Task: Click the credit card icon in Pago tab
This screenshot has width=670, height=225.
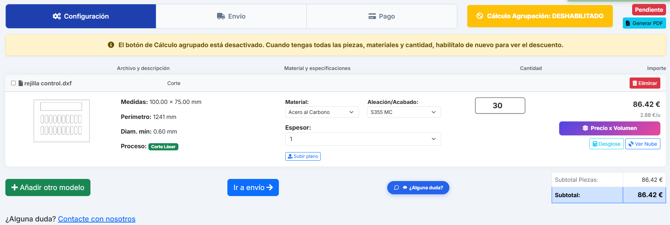Action: coord(372,16)
